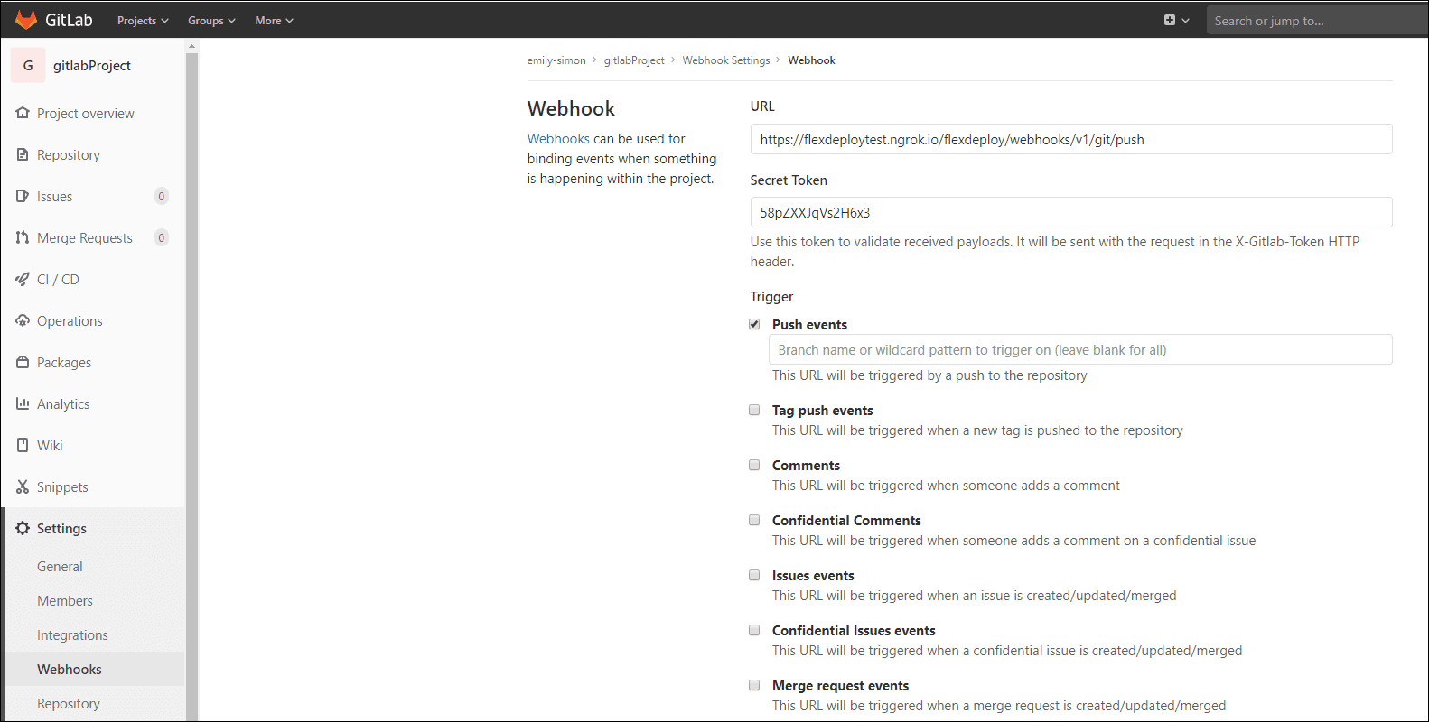Select Webhooks settings submenu item
The height and width of the screenshot is (722, 1429).
pos(70,669)
